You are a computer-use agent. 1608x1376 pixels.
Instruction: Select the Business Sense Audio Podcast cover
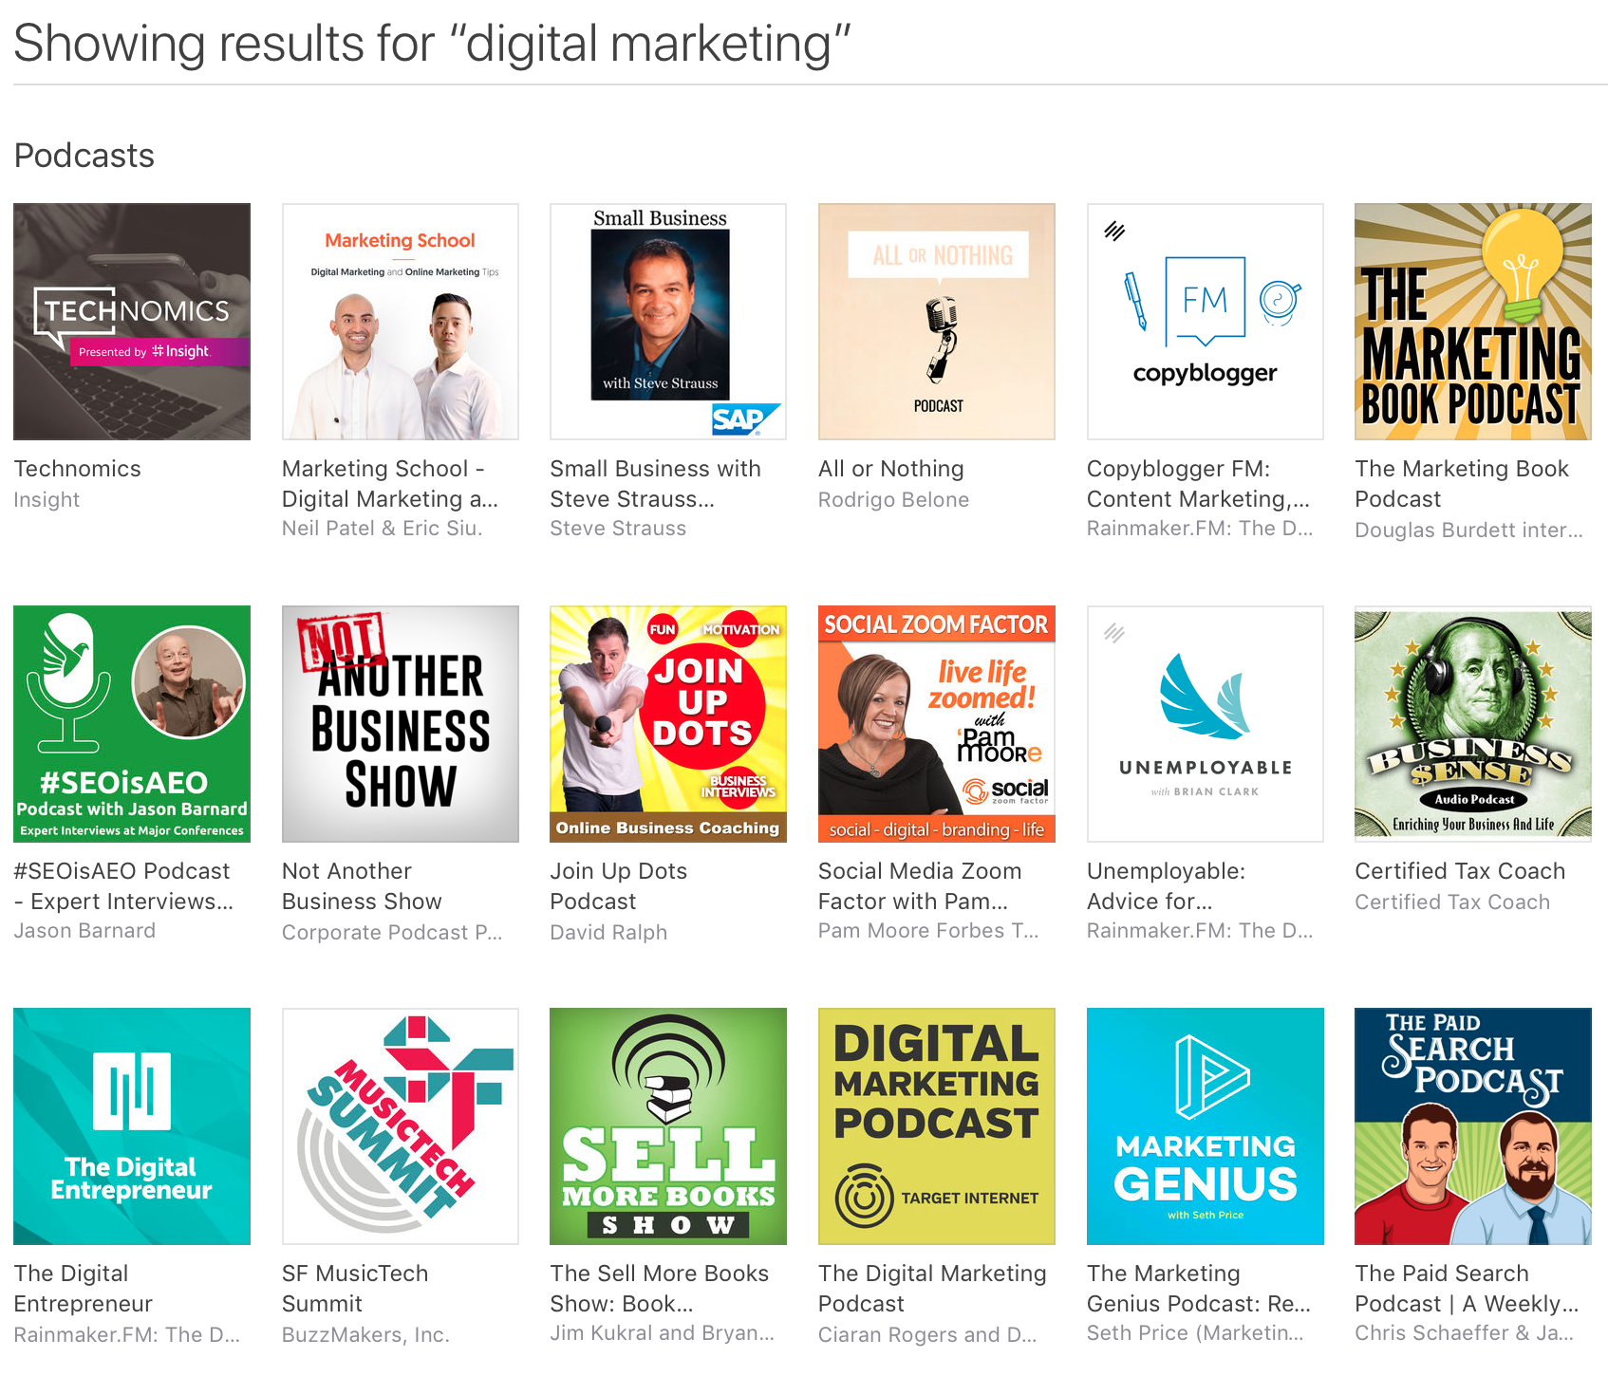[x=1473, y=724]
